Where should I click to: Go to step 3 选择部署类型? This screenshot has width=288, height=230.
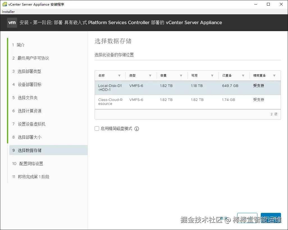(x=27, y=72)
